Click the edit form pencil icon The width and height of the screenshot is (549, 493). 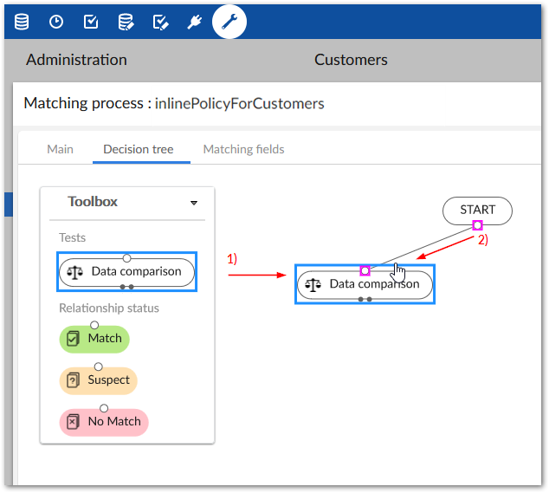tap(160, 22)
